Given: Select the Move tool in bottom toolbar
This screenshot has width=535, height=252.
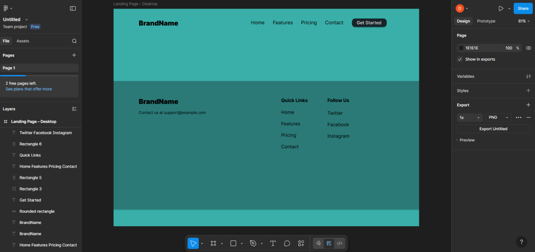Looking at the screenshot, I should [x=193, y=243].
